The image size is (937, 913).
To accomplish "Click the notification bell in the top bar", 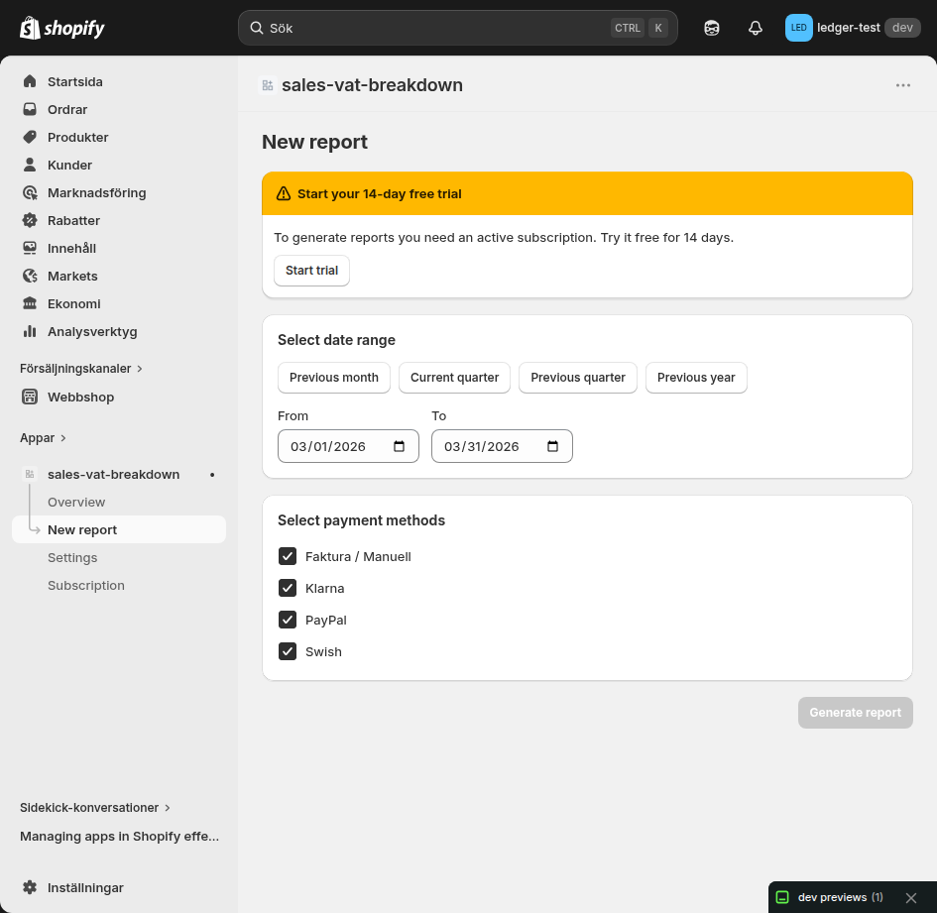I will pyautogui.click(x=755, y=28).
